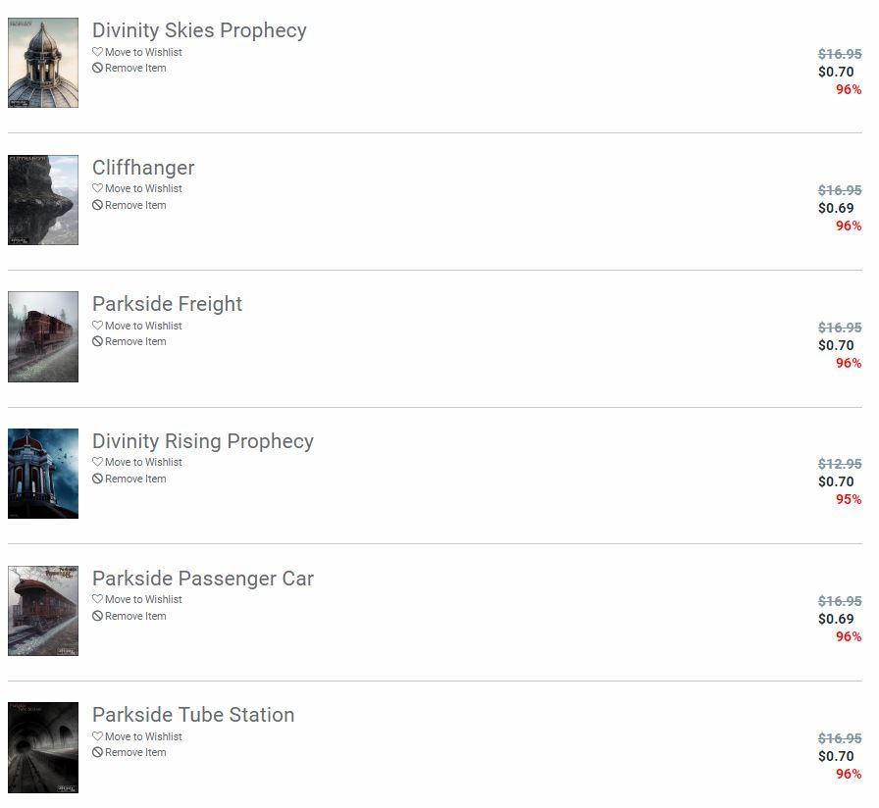Click the heart icon for Parkside Passenger Car
This screenshot has height=808, width=879.
[x=97, y=599]
